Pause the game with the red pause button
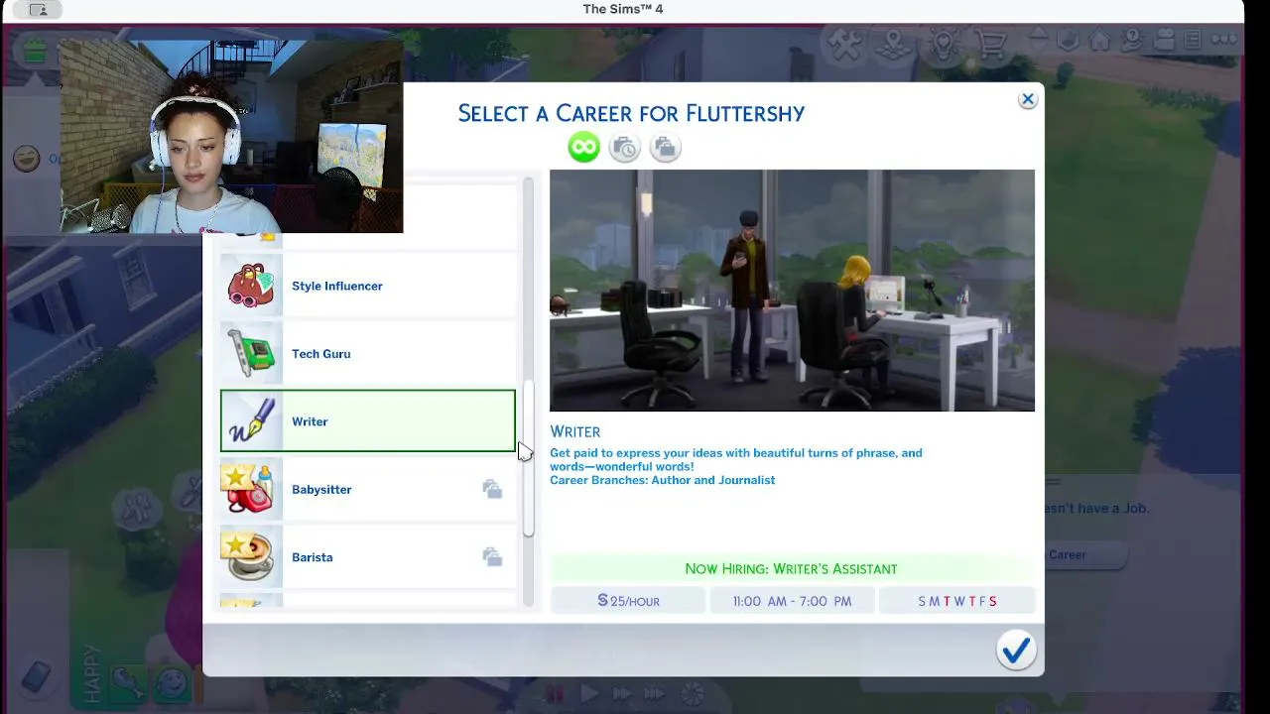Viewport: 1270px width, 714px height. [x=555, y=694]
